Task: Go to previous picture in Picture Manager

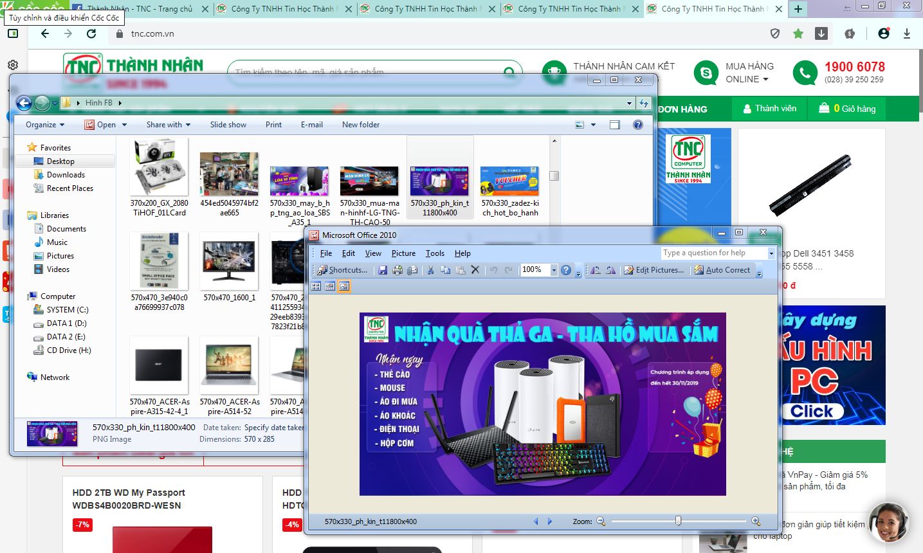Action: (x=536, y=521)
